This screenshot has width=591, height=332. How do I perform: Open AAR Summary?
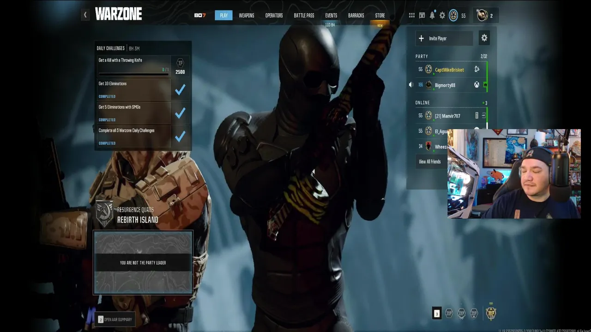115,319
